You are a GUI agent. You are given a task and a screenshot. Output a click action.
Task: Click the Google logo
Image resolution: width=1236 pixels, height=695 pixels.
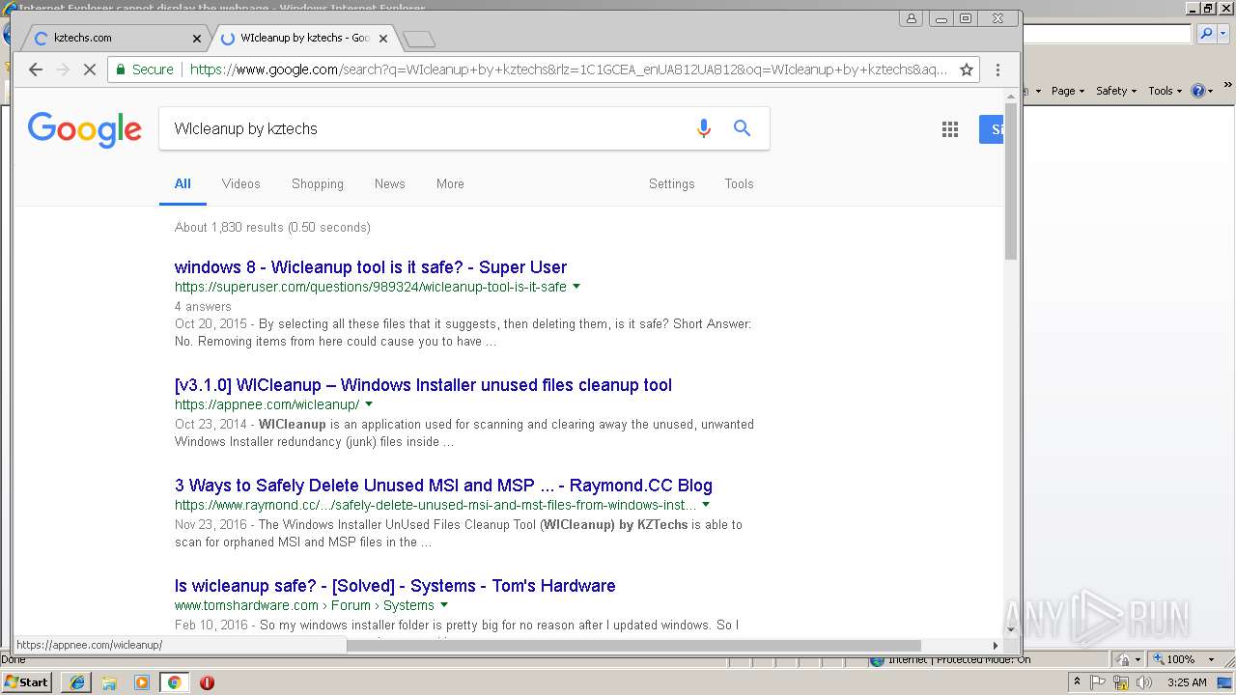click(x=85, y=129)
